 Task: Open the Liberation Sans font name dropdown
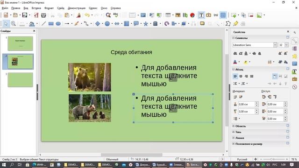coord(275,45)
